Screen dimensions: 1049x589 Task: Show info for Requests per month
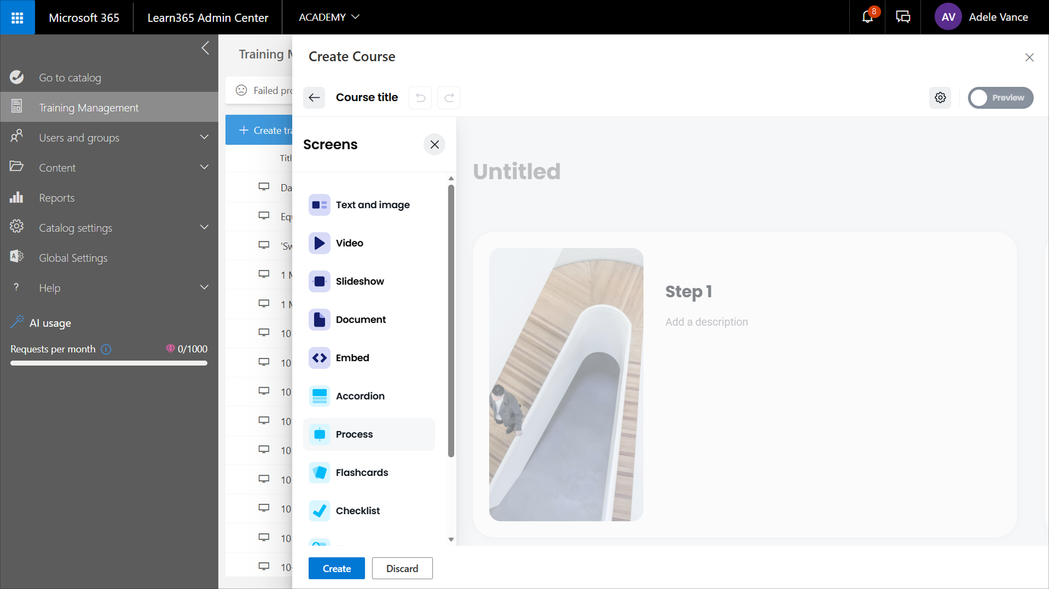click(106, 349)
